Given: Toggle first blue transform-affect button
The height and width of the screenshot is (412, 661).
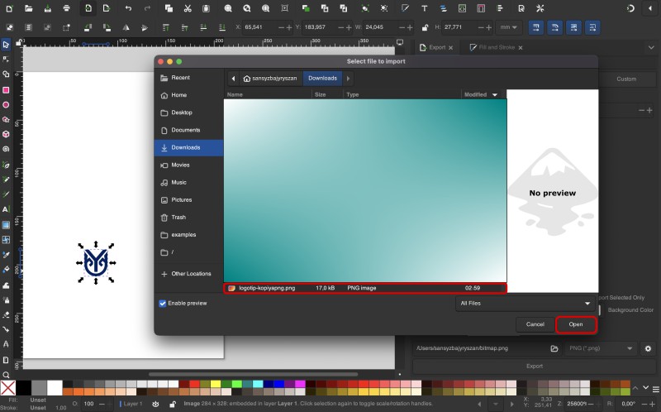Looking at the screenshot, I should 535,27.
